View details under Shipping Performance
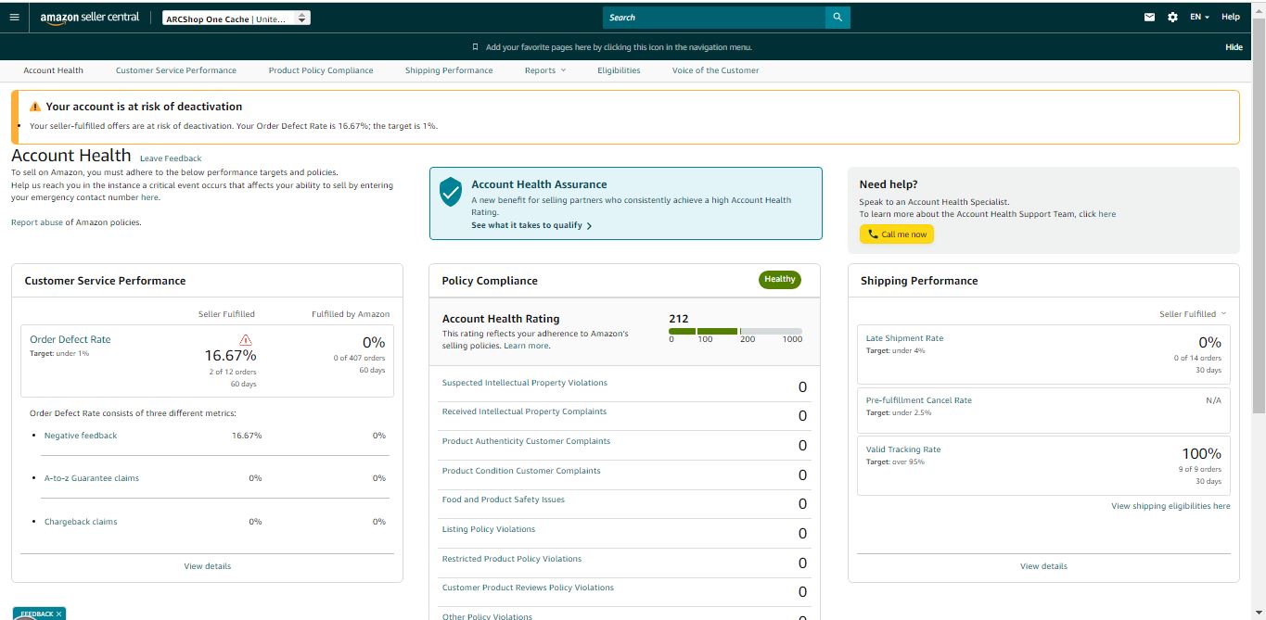1266x620 pixels. [x=1043, y=566]
